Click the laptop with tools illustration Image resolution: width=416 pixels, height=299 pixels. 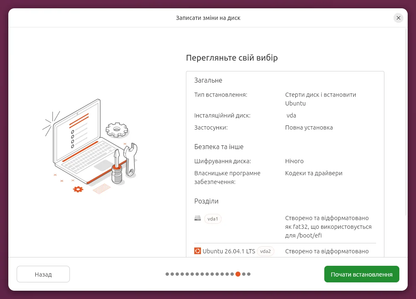(x=90, y=146)
